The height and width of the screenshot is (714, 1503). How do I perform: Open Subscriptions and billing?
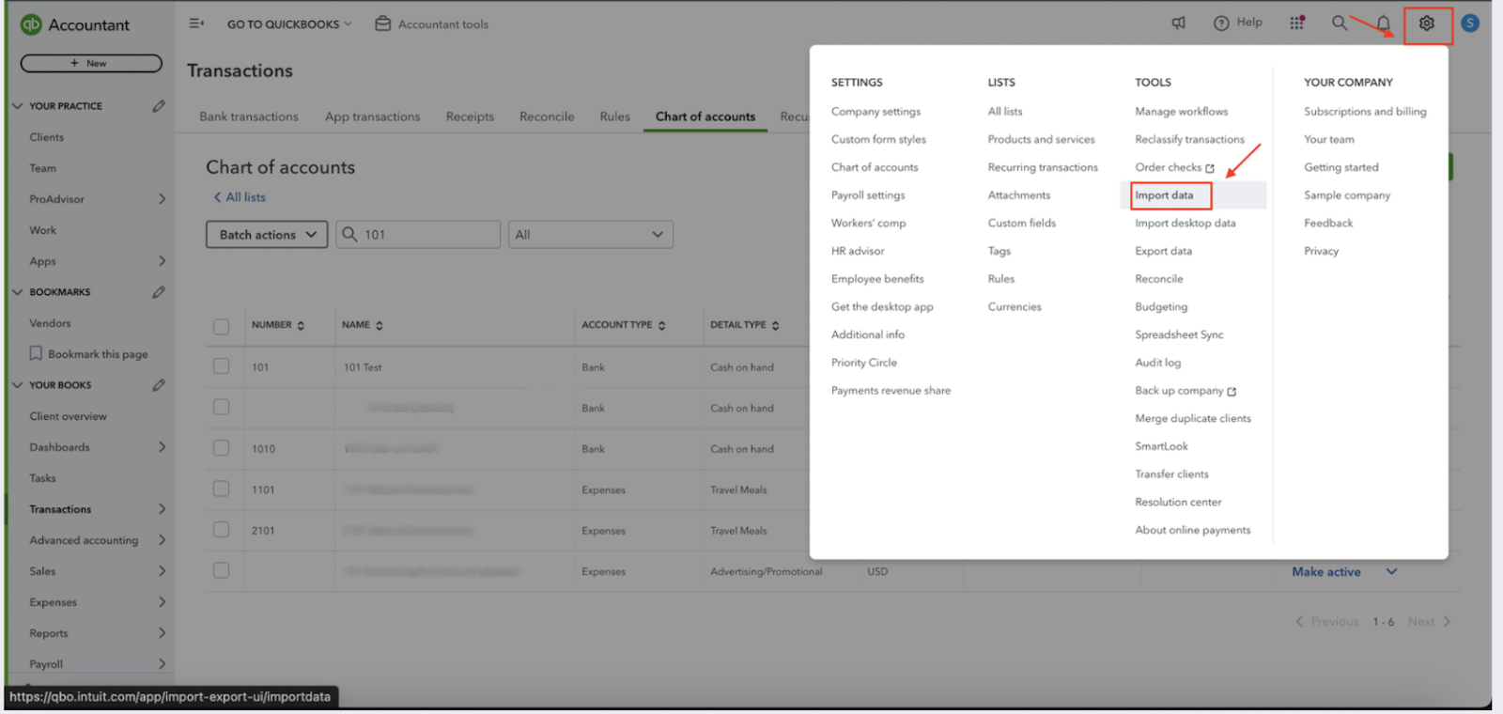click(1365, 112)
